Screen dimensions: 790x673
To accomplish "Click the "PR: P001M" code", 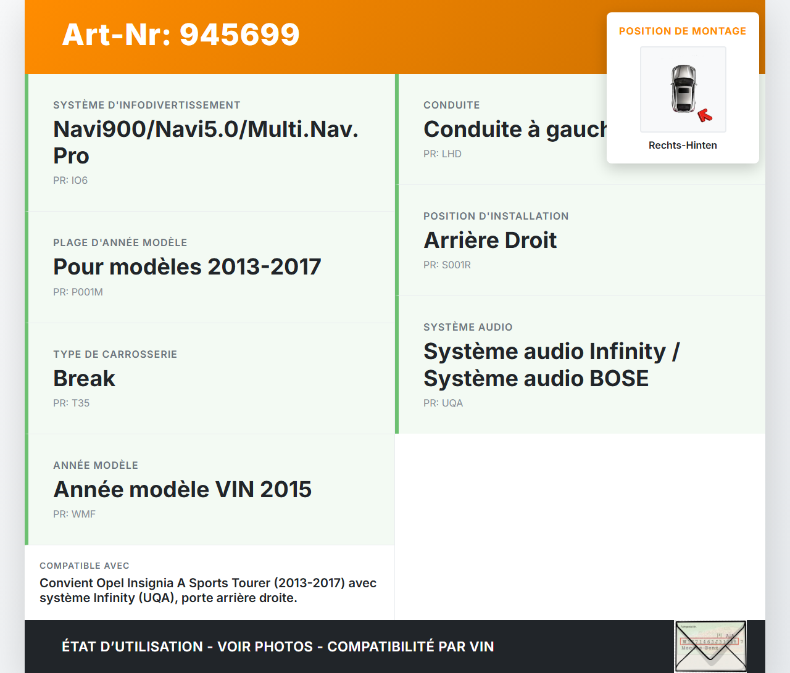I will tap(78, 292).
